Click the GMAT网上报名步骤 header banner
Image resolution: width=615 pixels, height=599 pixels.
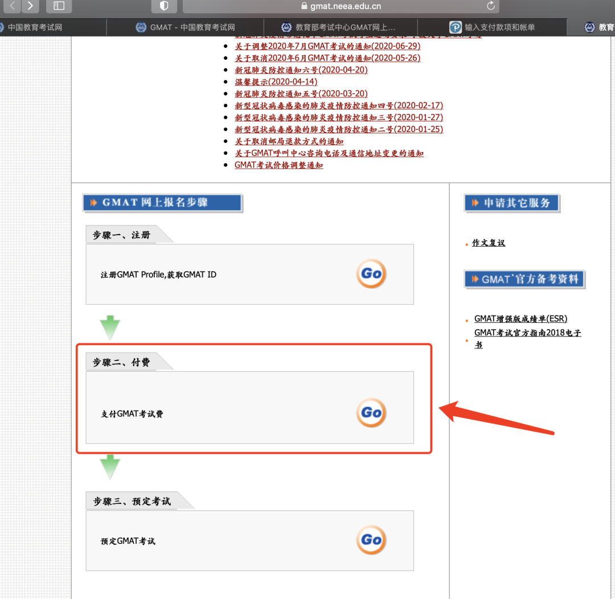coord(162,203)
